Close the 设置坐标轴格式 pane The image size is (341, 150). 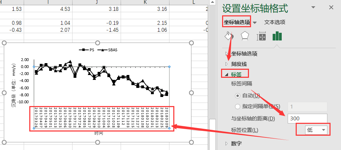click(x=331, y=8)
